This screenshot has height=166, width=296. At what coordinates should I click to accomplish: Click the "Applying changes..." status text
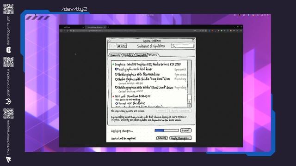coord(122,131)
